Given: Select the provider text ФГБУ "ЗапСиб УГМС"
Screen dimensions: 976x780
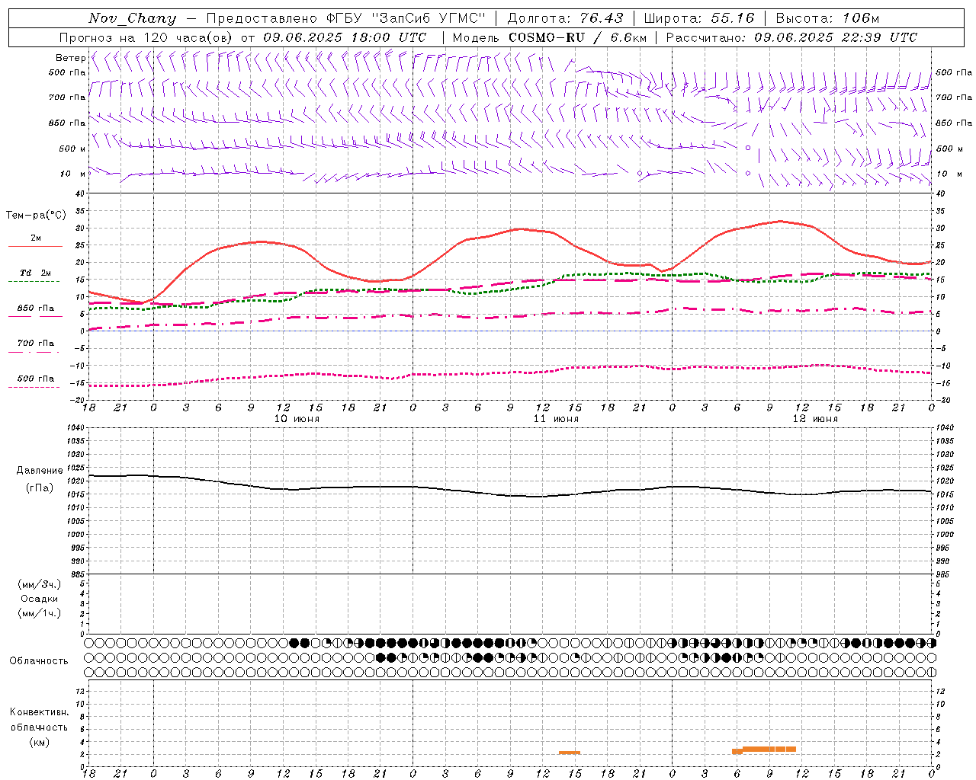Looking at the screenshot, I should 406,18.
